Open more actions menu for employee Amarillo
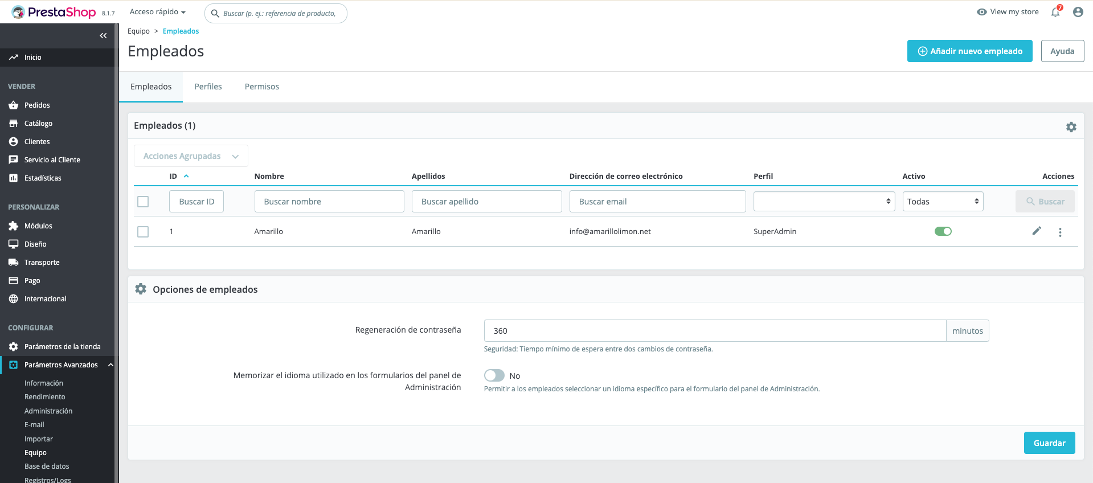The image size is (1093, 483). click(1060, 232)
